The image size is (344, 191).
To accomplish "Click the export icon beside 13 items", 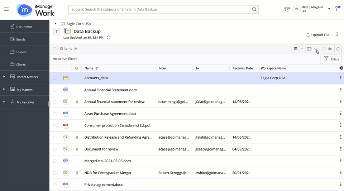I will 76,49.
